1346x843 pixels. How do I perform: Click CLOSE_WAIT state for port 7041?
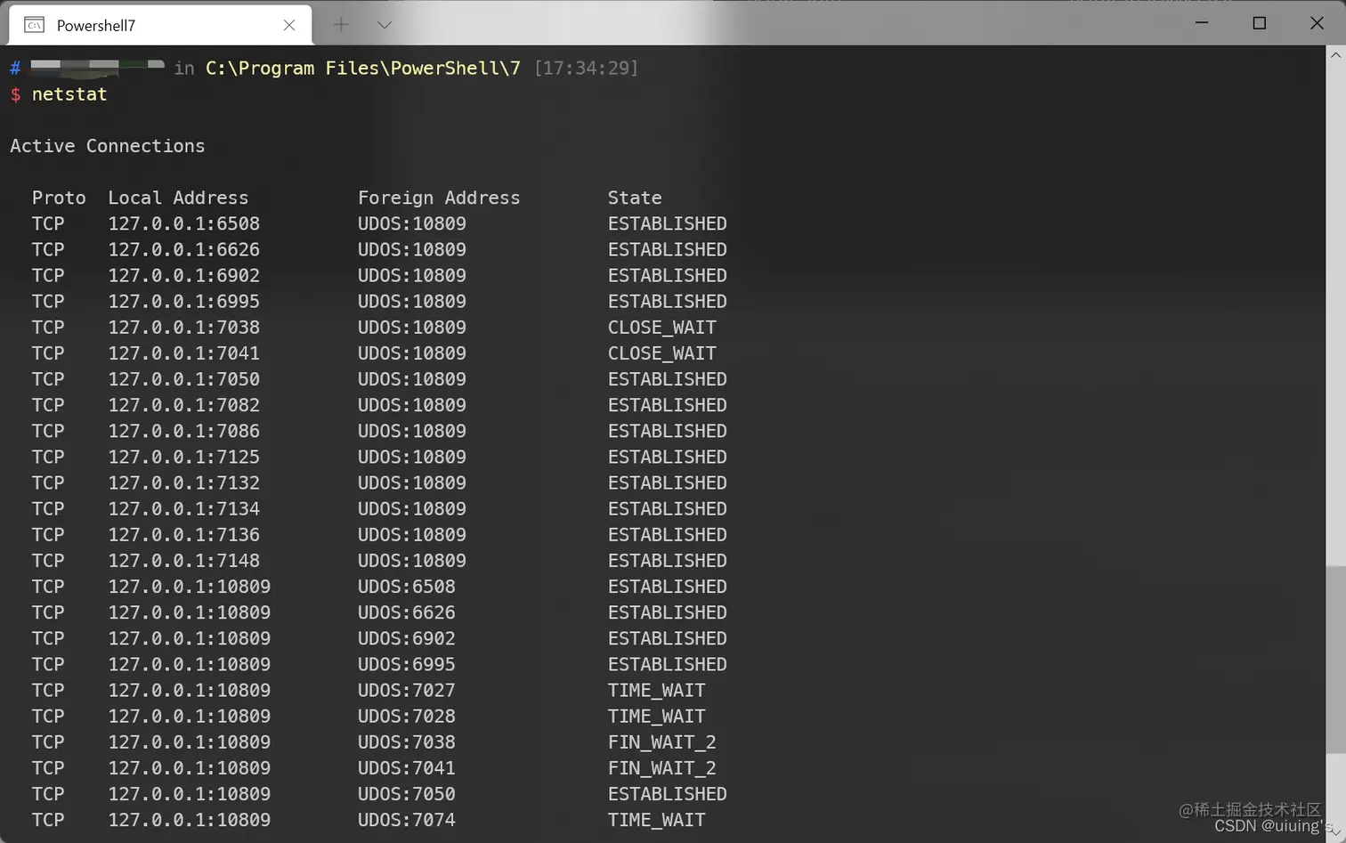coord(662,353)
